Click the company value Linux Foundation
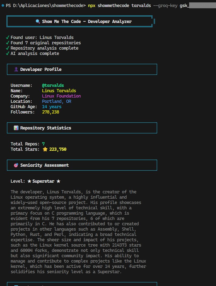The width and height of the screenshot is (216, 286). [61, 96]
